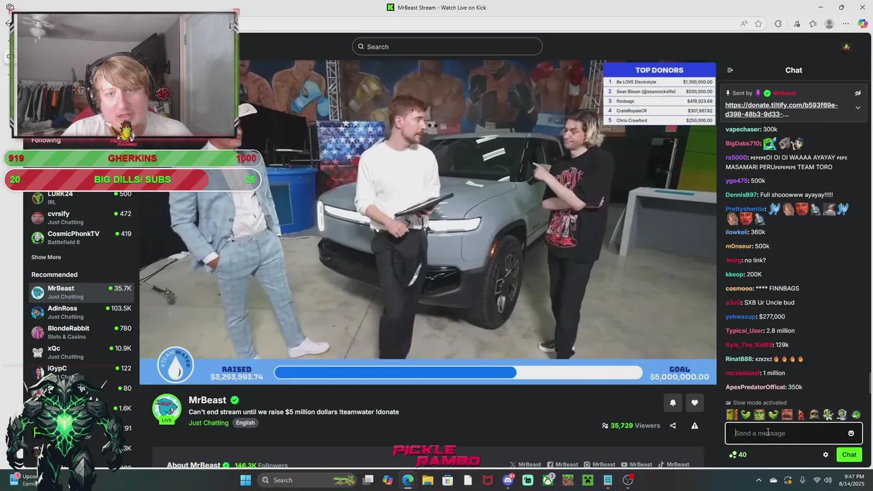Screen dimensions: 873x491
Task: Click ApexPredatorOffical username in chat
Action: 756,387
